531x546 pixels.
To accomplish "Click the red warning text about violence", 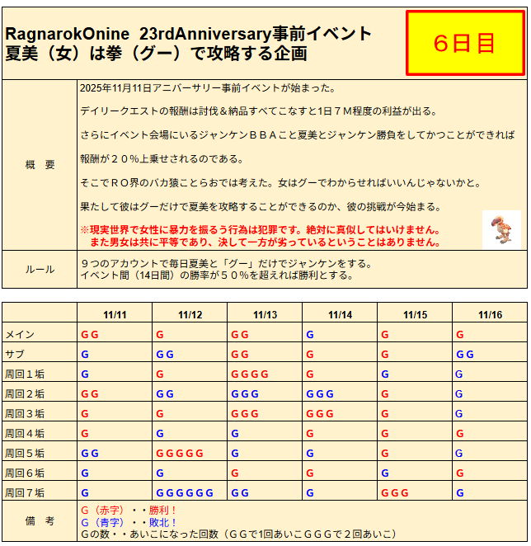I will click(260, 237).
